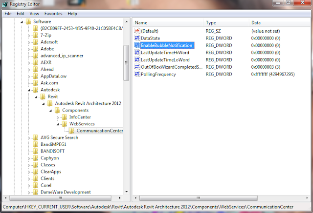Click the CommunicationCenter folder icon
The image size is (313, 213).
(x=72, y=131)
